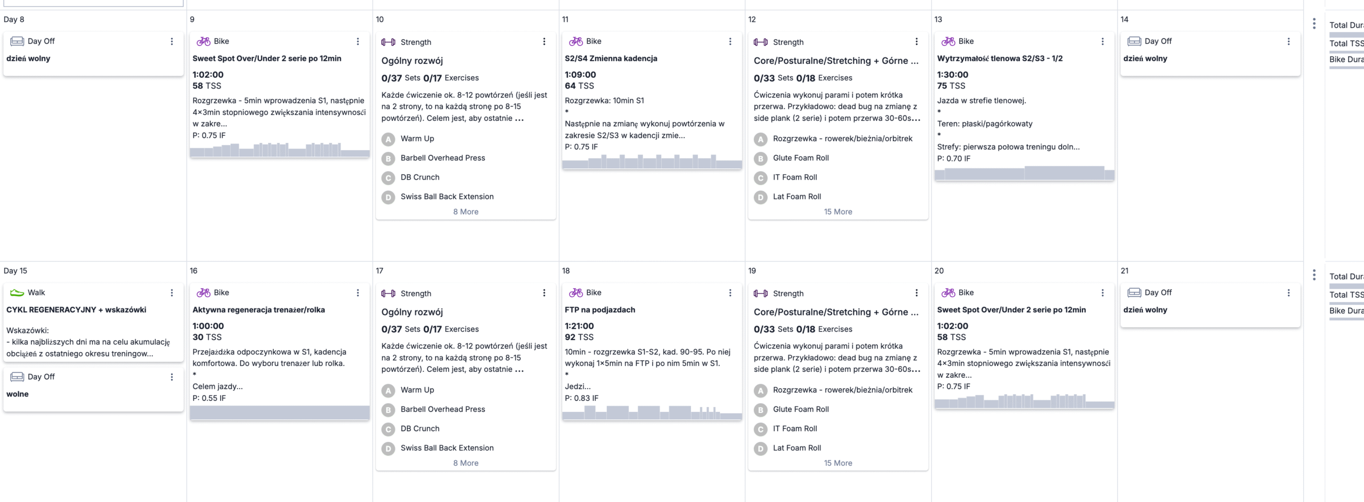Click the Day Off bed icon on Day 8
Viewport: 1364px width, 502px height.
pos(17,42)
